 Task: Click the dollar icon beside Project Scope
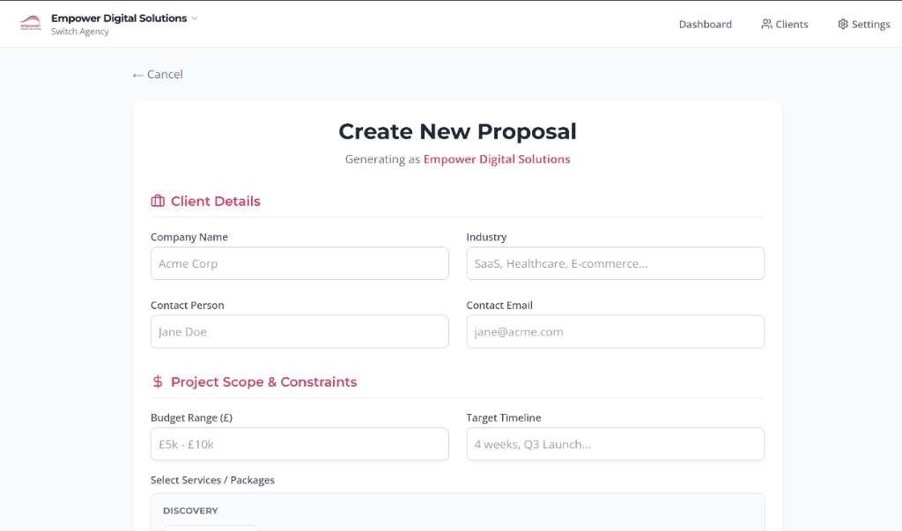[x=157, y=381]
